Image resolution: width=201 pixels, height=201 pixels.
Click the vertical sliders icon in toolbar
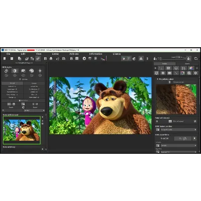(32, 58)
